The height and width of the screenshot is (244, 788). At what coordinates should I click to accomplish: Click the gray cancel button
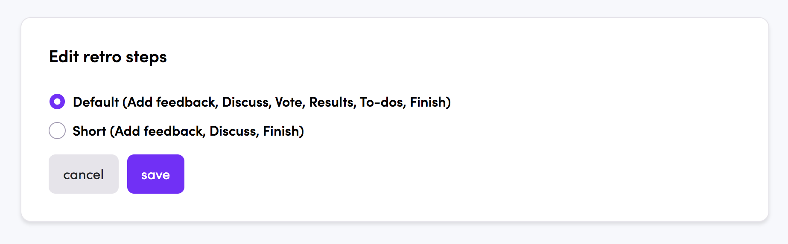[x=84, y=174]
